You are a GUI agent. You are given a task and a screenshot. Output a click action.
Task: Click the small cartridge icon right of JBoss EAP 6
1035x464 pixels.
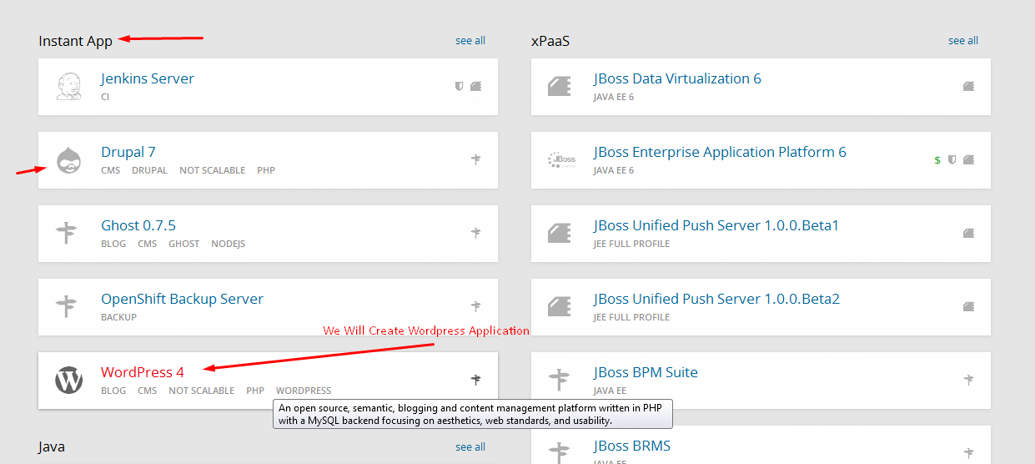pyautogui.click(x=968, y=159)
